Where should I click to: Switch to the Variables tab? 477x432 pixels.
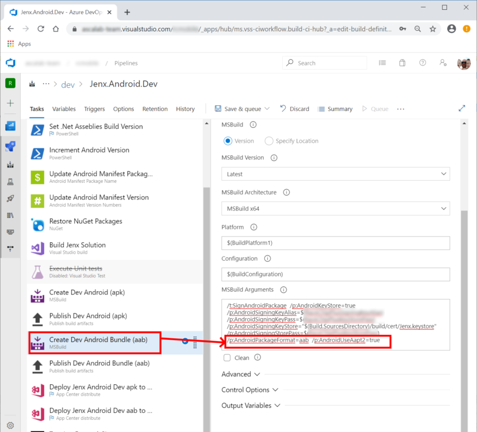[x=64, y=109]
